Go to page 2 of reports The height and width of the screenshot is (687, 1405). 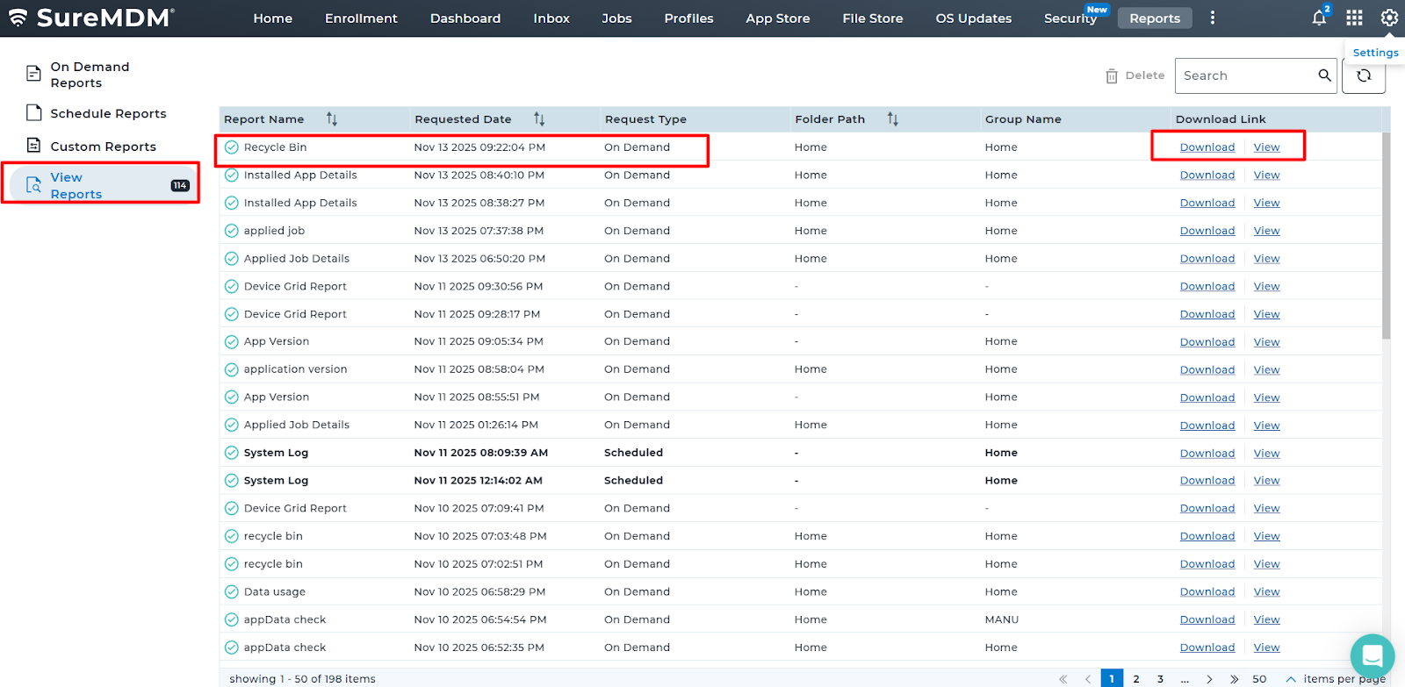[1136, 679]
